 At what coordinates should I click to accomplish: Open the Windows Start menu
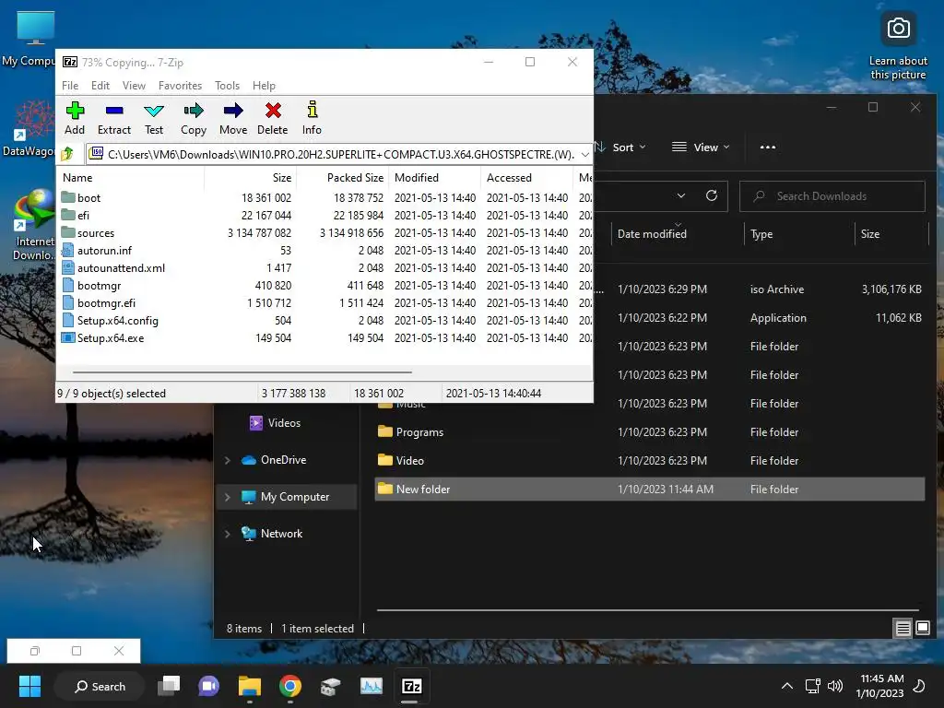click(x=29, y=686)
